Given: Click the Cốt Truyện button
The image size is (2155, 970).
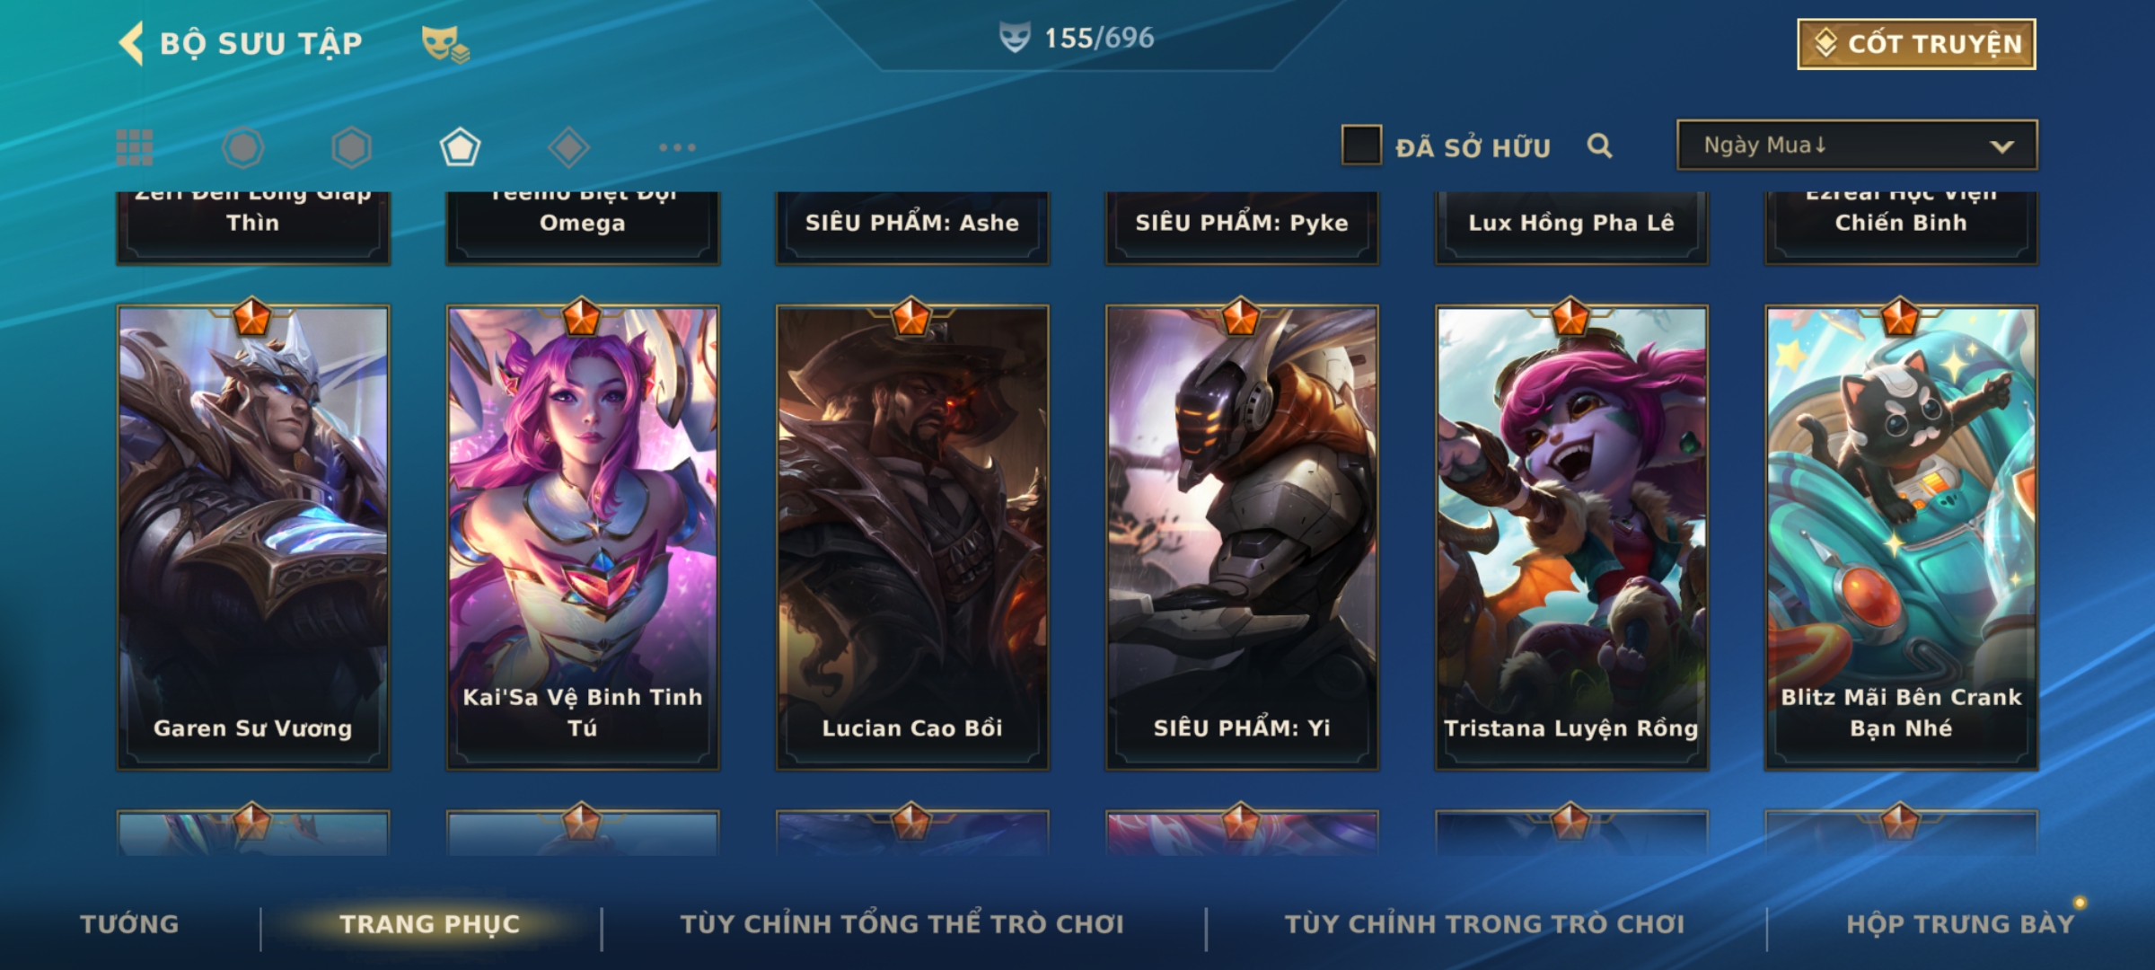Looking at the screenshot, I should click(1916, 44).
